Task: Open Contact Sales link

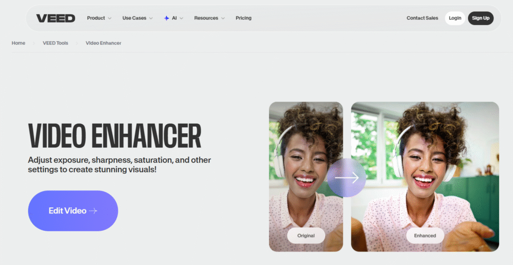Action: click(422, 18)
